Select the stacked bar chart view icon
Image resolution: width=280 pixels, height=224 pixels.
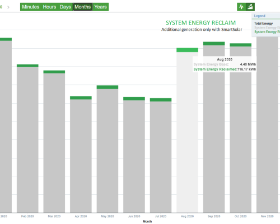[250, 7]
